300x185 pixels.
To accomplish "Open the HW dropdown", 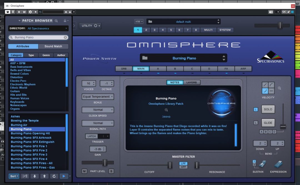I will pos(139,22).
